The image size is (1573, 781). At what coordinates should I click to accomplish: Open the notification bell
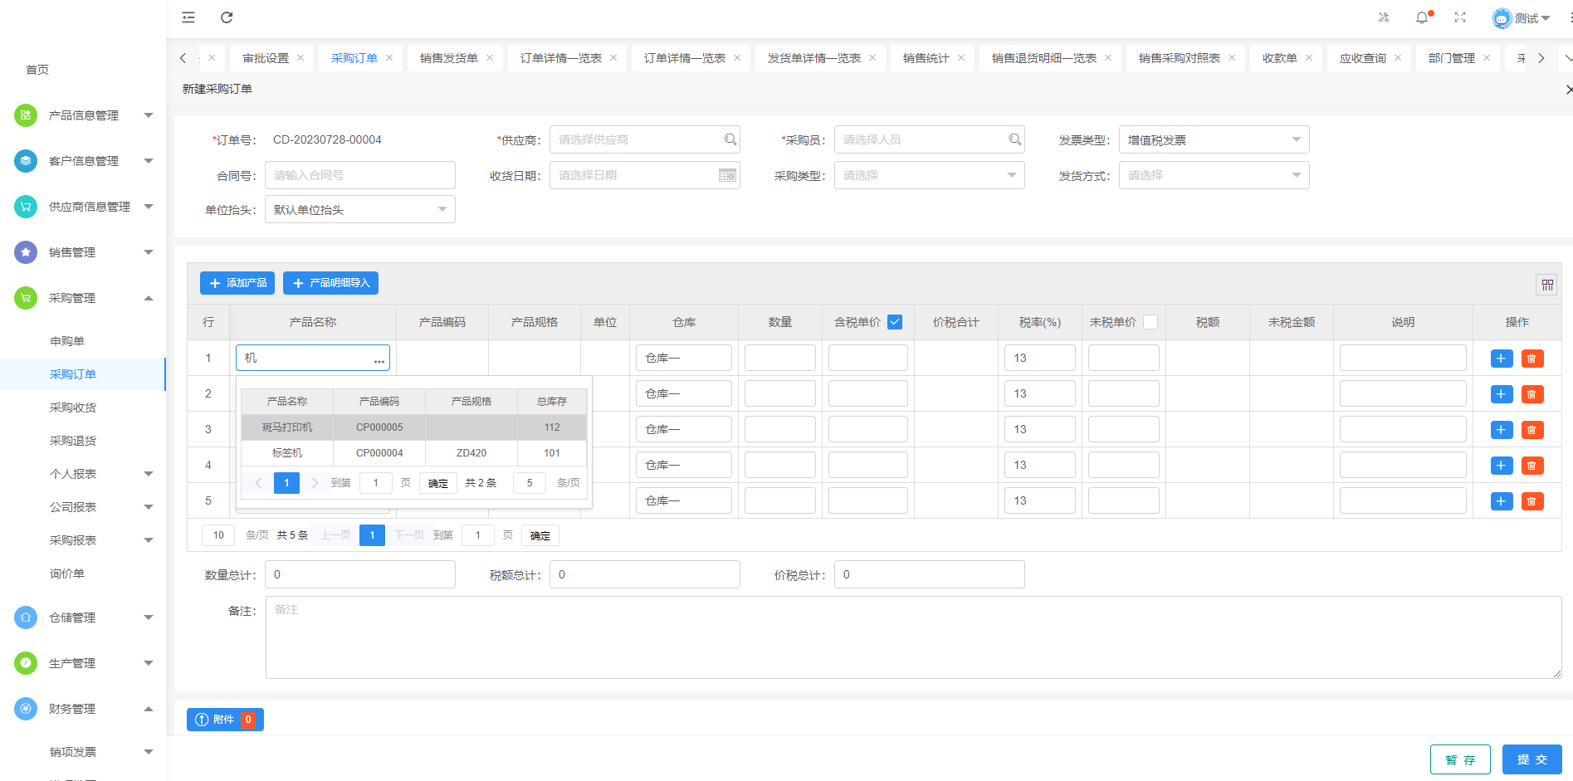tap(1422, 17)
